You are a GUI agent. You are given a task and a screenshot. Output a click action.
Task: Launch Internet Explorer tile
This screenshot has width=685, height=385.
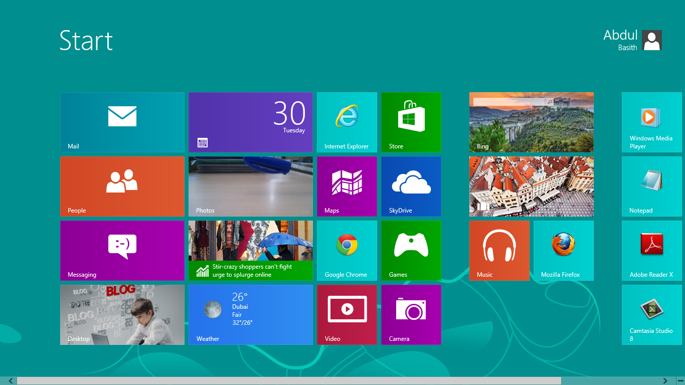[x=347, y=122]
